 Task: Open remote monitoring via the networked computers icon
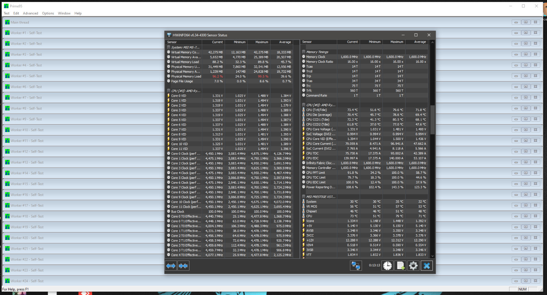(x=356, y=266)
